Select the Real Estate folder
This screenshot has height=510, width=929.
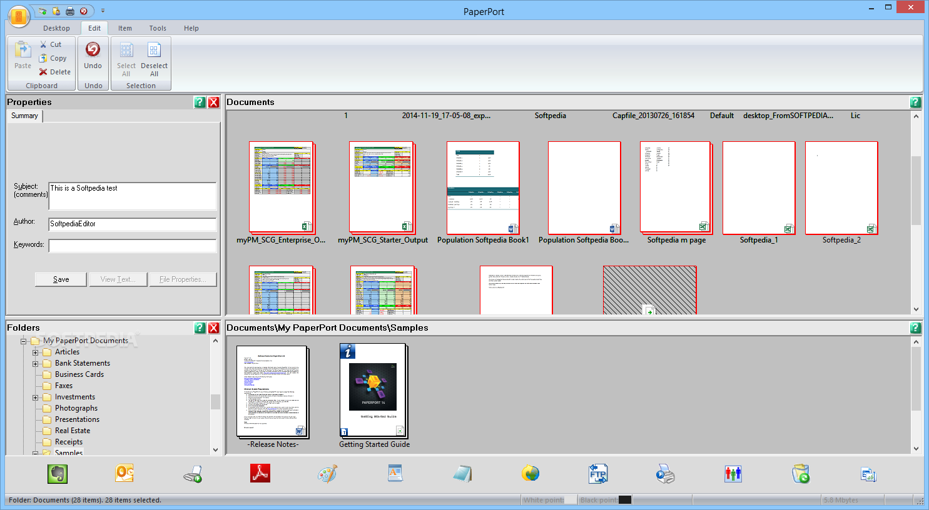pos(73,431)
